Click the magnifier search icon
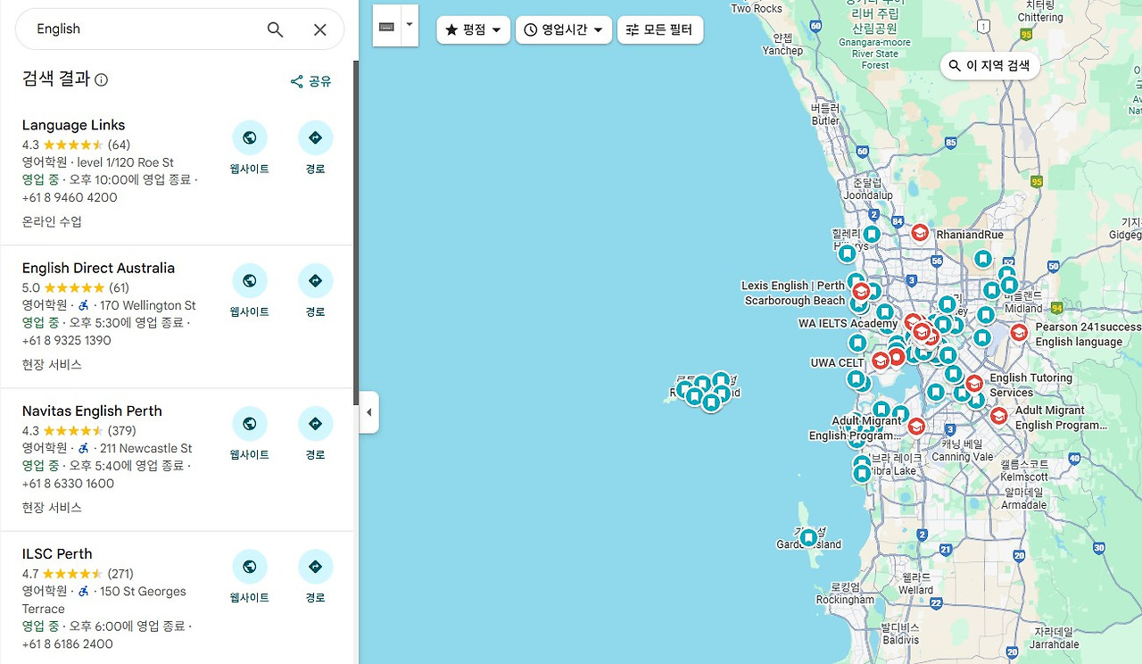This screenshot has height=664, width=1142. click(x=275, y=29)
